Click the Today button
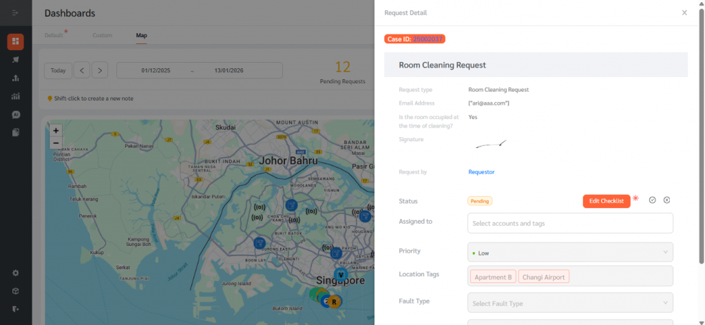This screenshot has width=705, height=325. pyautogui.click(x=58, y=70)
